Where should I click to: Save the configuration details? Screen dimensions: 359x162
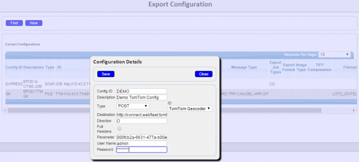pos(106,74)
